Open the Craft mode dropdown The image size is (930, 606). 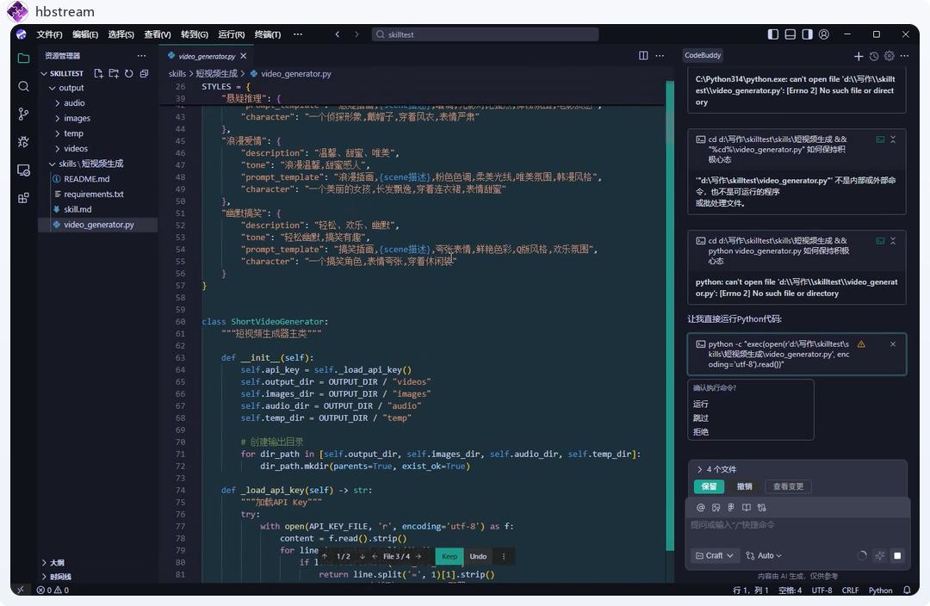[x=715, y=555]
